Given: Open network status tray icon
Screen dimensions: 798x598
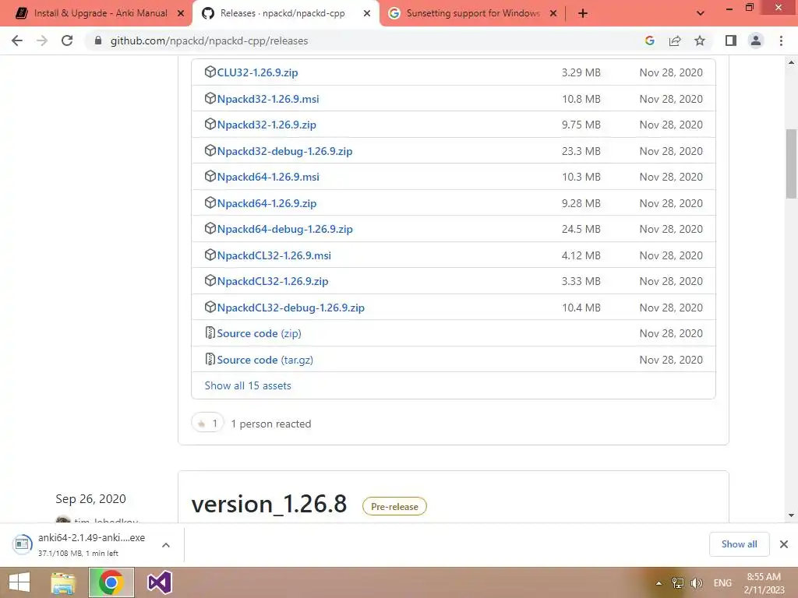Looking at the screenshot, I should pyautogui.click(x=678, y=582).
